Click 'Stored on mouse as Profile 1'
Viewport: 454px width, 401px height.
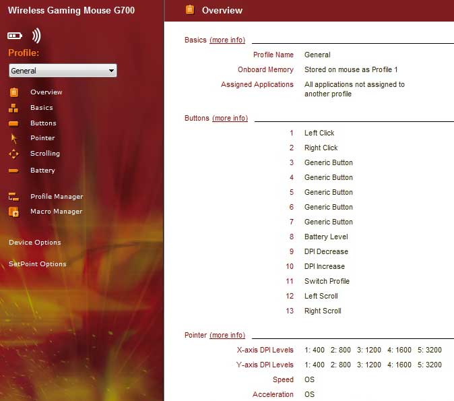351,69
